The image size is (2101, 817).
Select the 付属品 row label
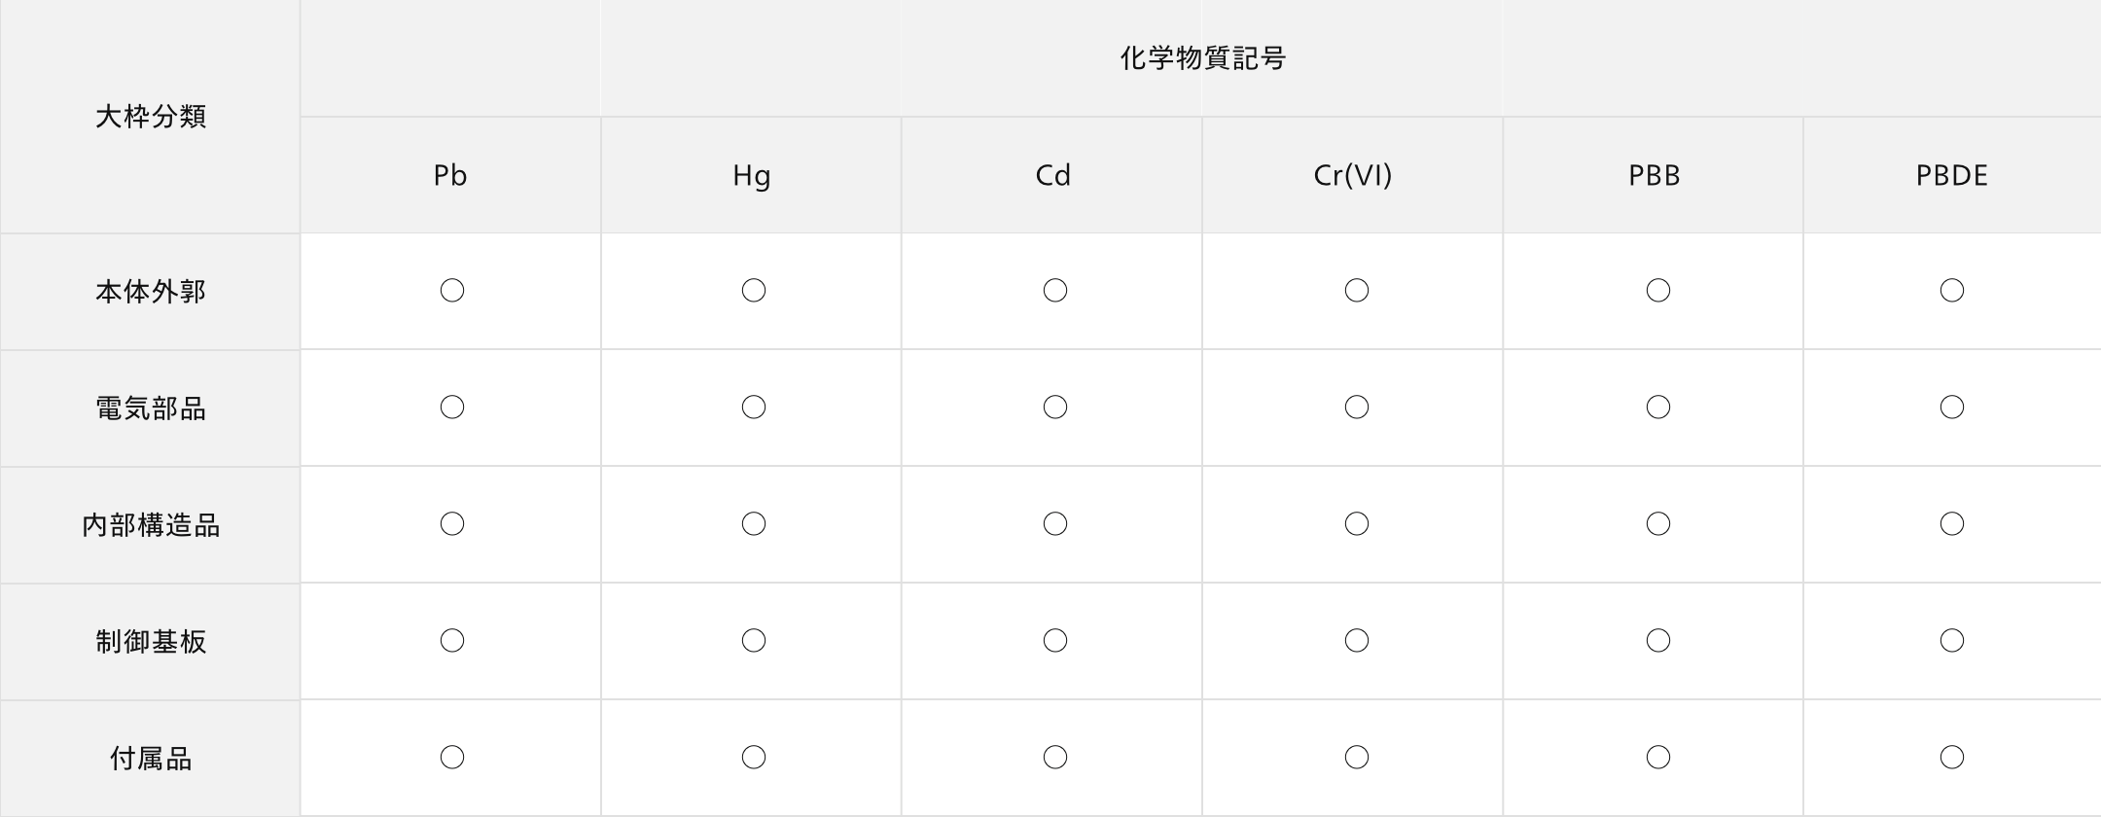pyautogui.click(x=150, y=759)
